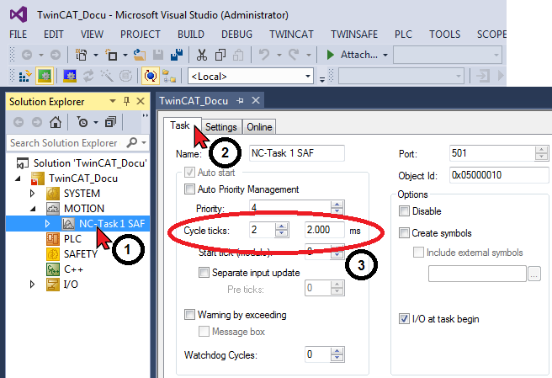
Task: Click TwinCAT Toggle Free Run icon
Action: (x=125, y=76)
